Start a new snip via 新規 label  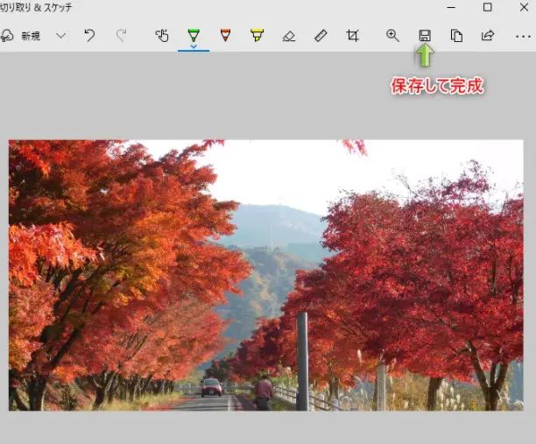tap(31, 36)
